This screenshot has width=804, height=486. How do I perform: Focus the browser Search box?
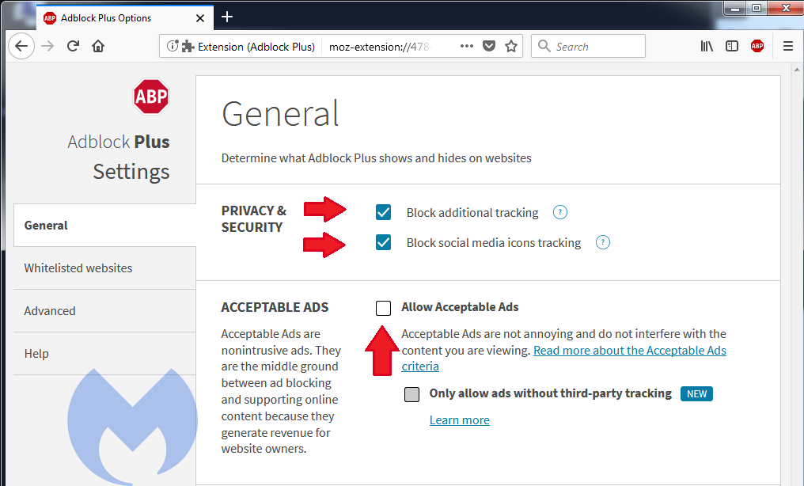point(588,46)
